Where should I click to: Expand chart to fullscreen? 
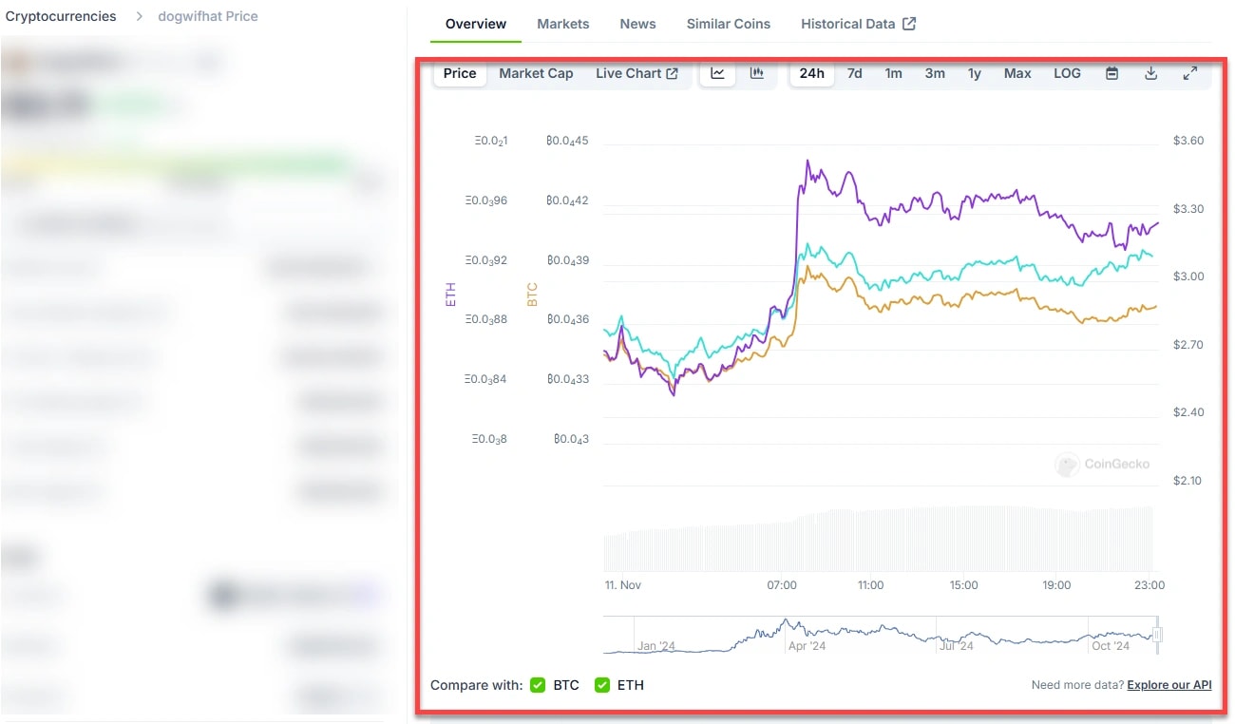point(1189,73)
